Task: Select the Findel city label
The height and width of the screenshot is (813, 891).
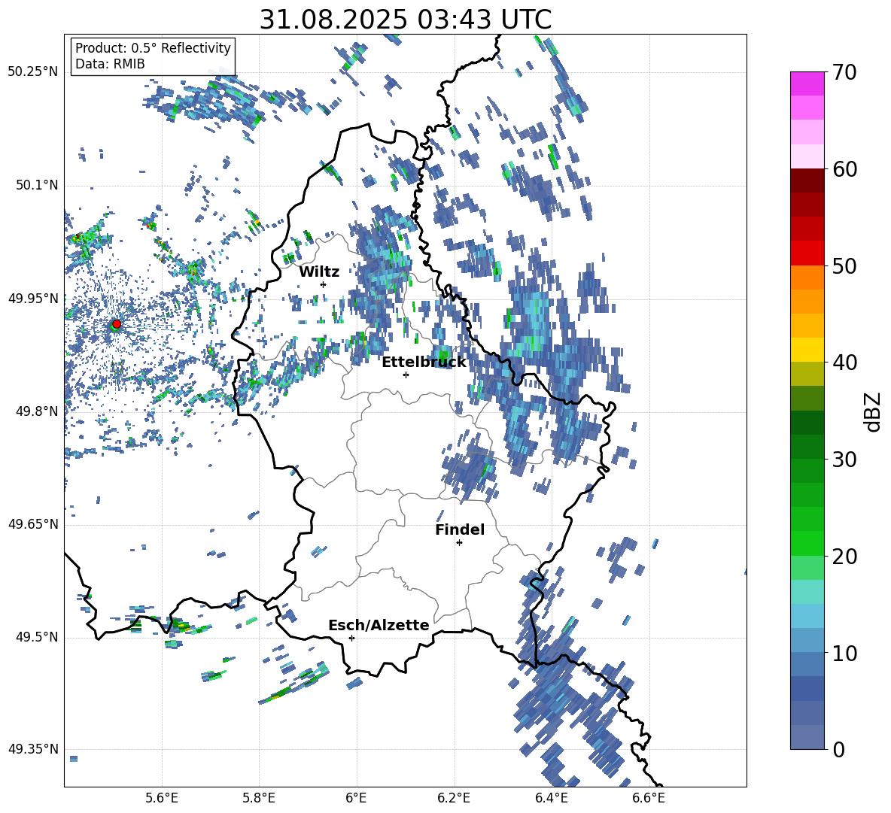Action: (460, 529)
